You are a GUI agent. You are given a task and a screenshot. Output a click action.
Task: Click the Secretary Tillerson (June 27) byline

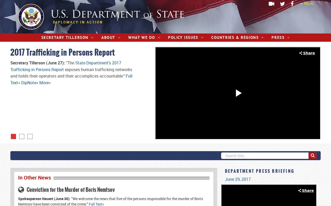[37, 63]
